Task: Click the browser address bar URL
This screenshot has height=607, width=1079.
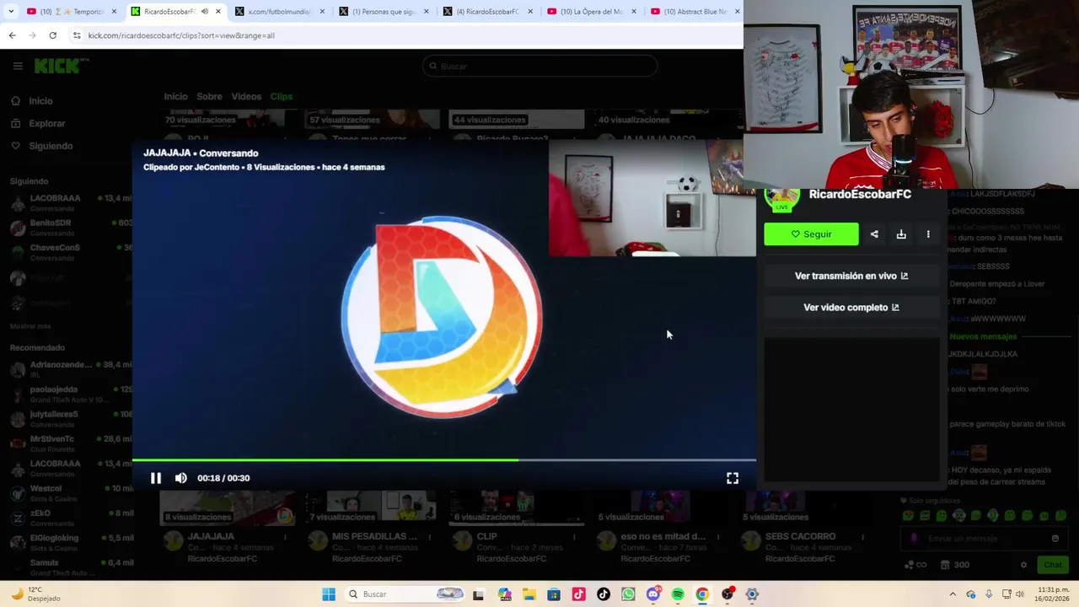Action: [x=181, y=35]
